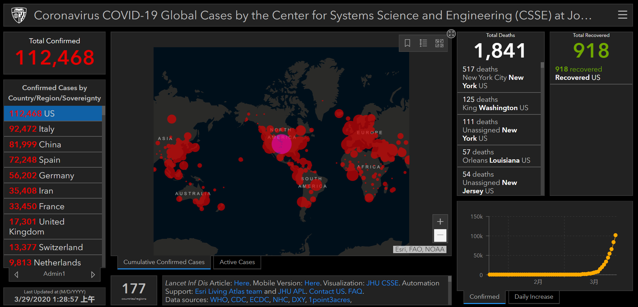This screenshot has height=307, width=638.
Task: Select Spain in the confirmed cases list
Action: (53, 160)
